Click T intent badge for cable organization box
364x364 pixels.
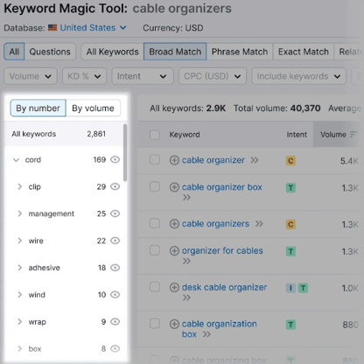(290, 325)
